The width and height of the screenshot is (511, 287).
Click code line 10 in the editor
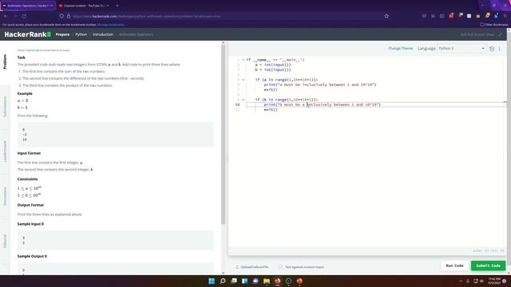(376, 104)
